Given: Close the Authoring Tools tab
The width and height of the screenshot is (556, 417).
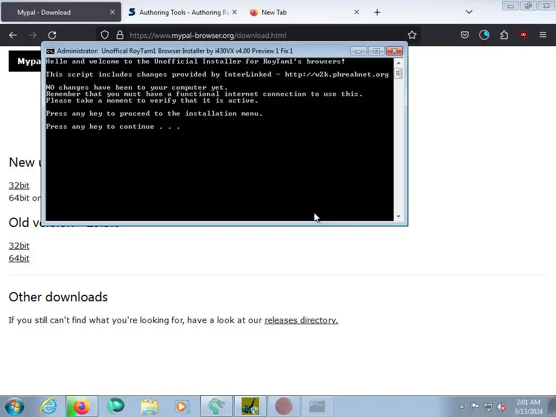Looking at the screenshot, I should click(235, 12).
